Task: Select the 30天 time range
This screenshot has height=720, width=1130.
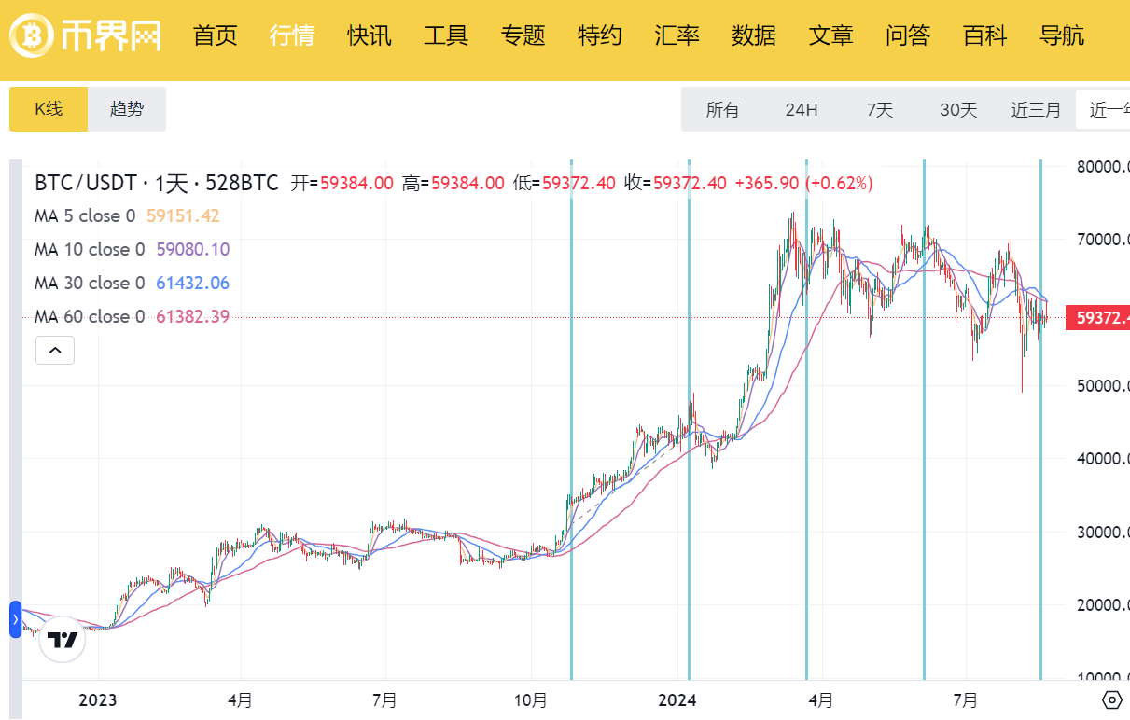Action: click(957, 109)
